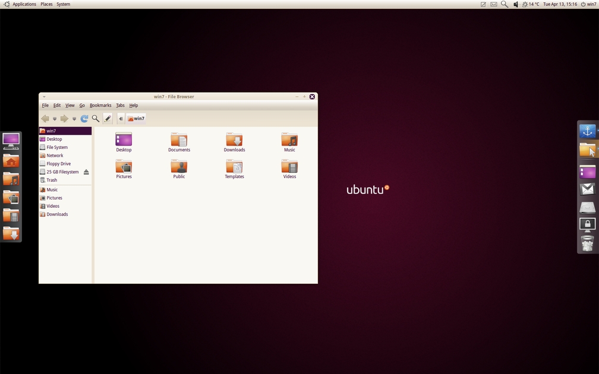Select the Desktop folder icon
This screenshot has height=374, width=599.
pos(124,142)
